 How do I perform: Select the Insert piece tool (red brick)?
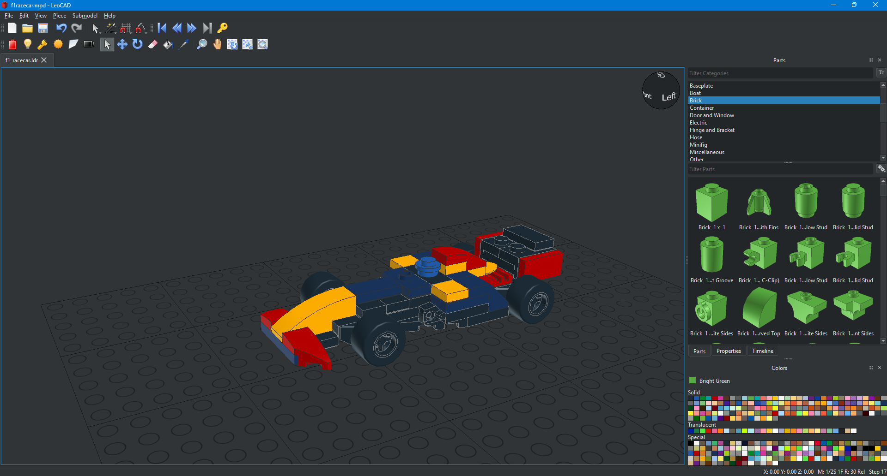(12, 44)
